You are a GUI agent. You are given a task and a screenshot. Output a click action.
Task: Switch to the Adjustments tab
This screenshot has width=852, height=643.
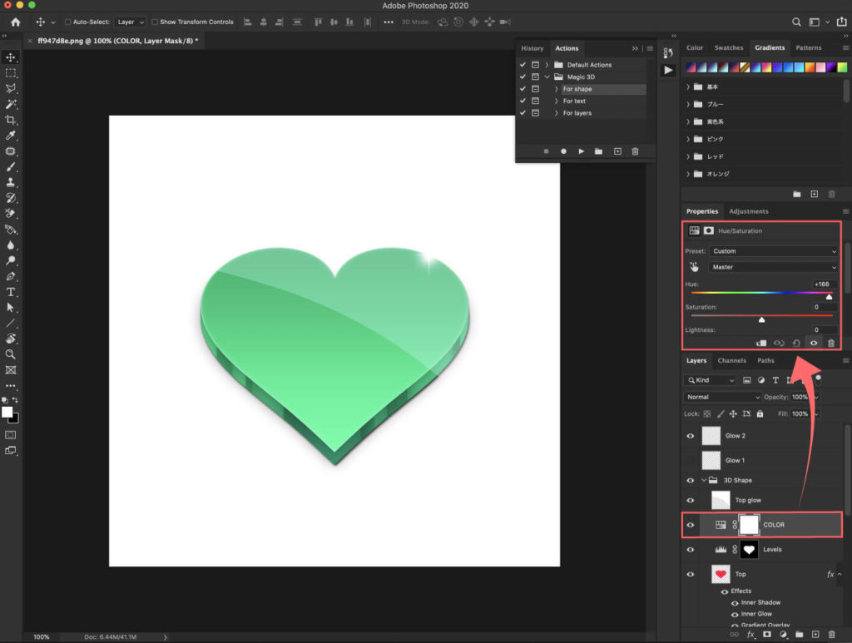point(748,211)
